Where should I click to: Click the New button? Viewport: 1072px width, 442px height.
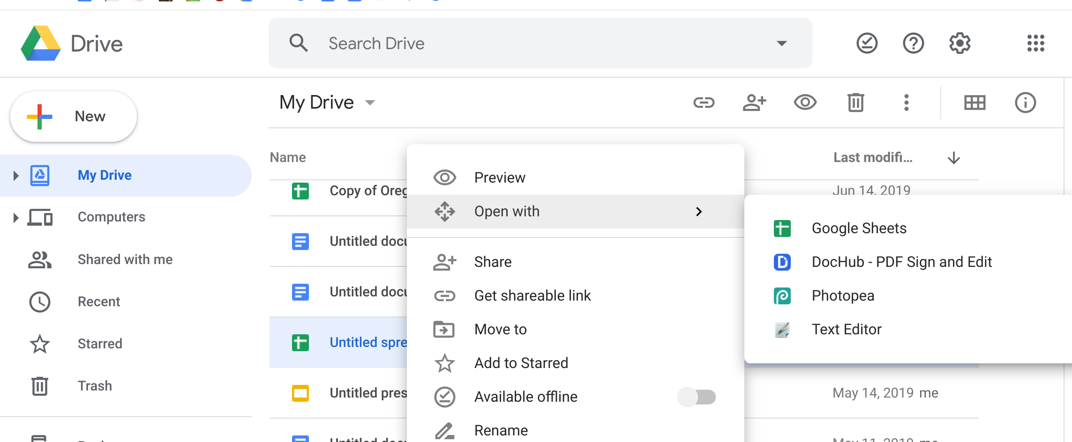74,117
